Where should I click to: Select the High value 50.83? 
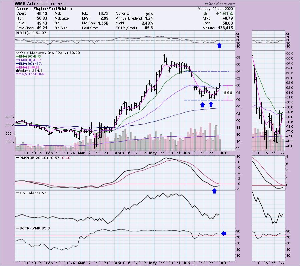(42, 18)
